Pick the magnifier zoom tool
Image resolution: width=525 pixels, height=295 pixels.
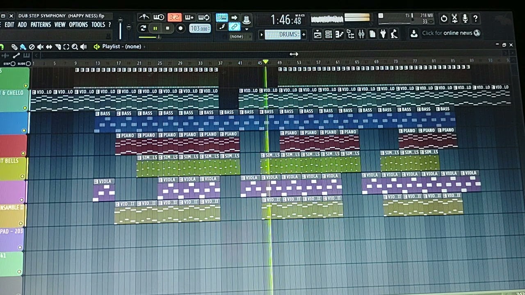coord(75,47)
